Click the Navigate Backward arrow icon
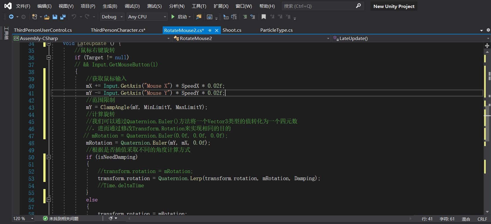Viewport: 491px width, 224px height. [x=11, y=17]
